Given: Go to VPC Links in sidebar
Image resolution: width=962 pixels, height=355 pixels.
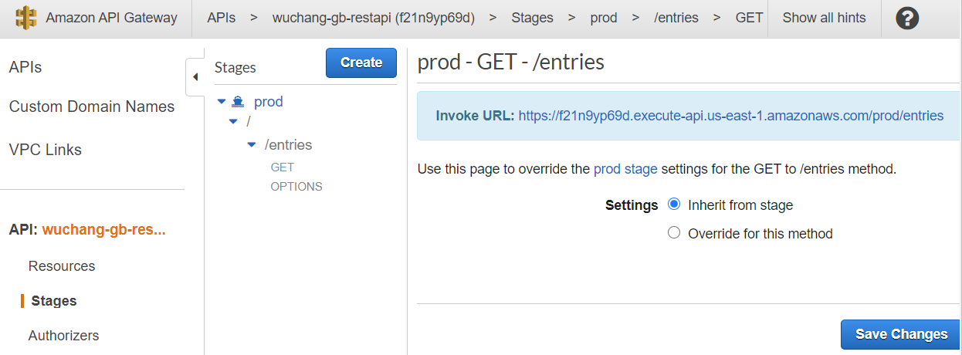Looking at the screenshot, I should (x=45, y=150).
